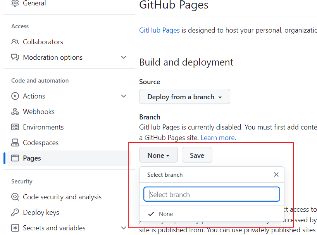The height and width of the screenshot is (235, 317).
Task: Follow the GitHub Pages link
Action: coord(159,30)
